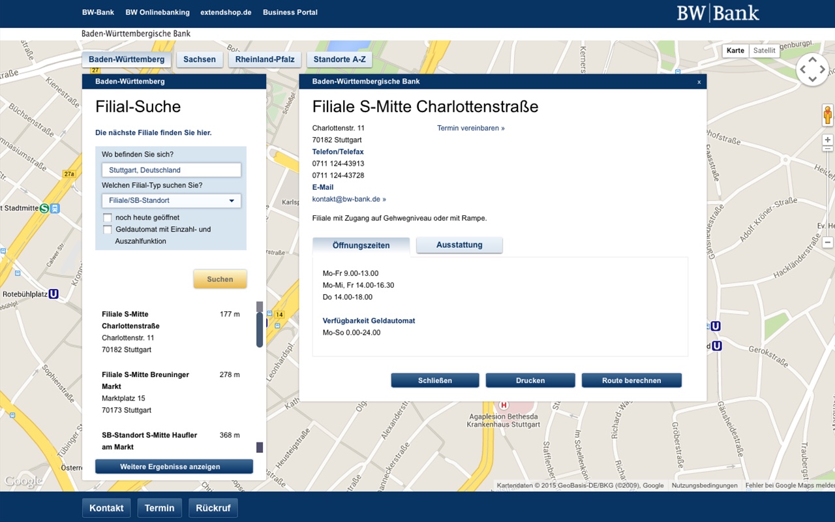Viewport: 835px width, 522px height.
Task: Click the hospital H marker on map
Action: coord(504,405)
